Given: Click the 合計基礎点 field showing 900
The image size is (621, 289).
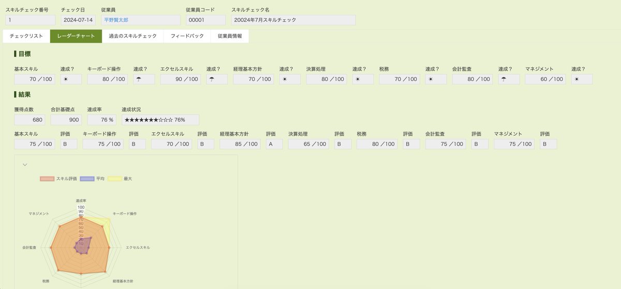Looking at the screenshot, I should pyautogui.click(x=66, y=120).
